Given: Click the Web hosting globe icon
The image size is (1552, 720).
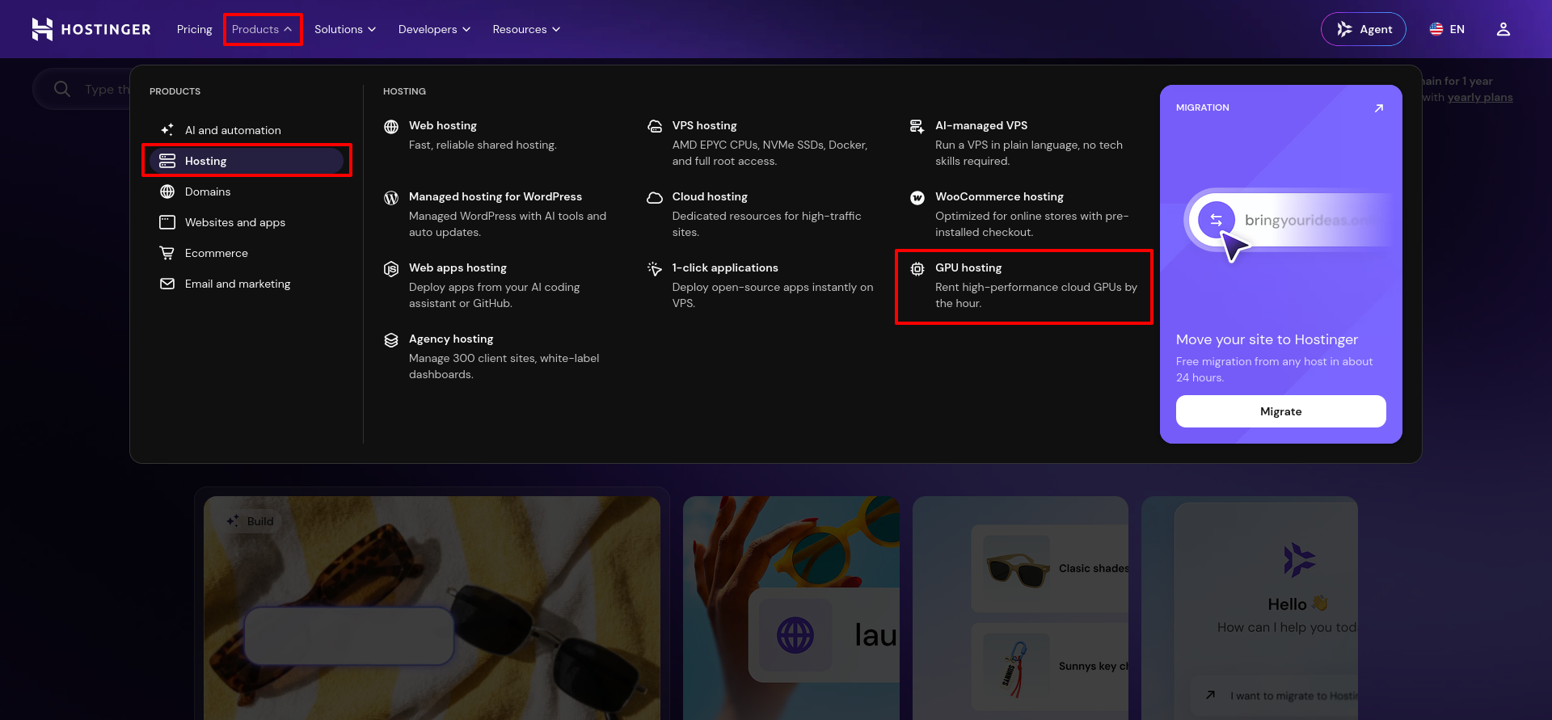Looking at the screenshot, I should coord(391,127).
